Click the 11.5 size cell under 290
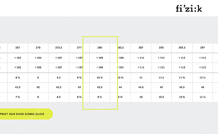This screenshot has width=218, height=134. click(161, 78)
